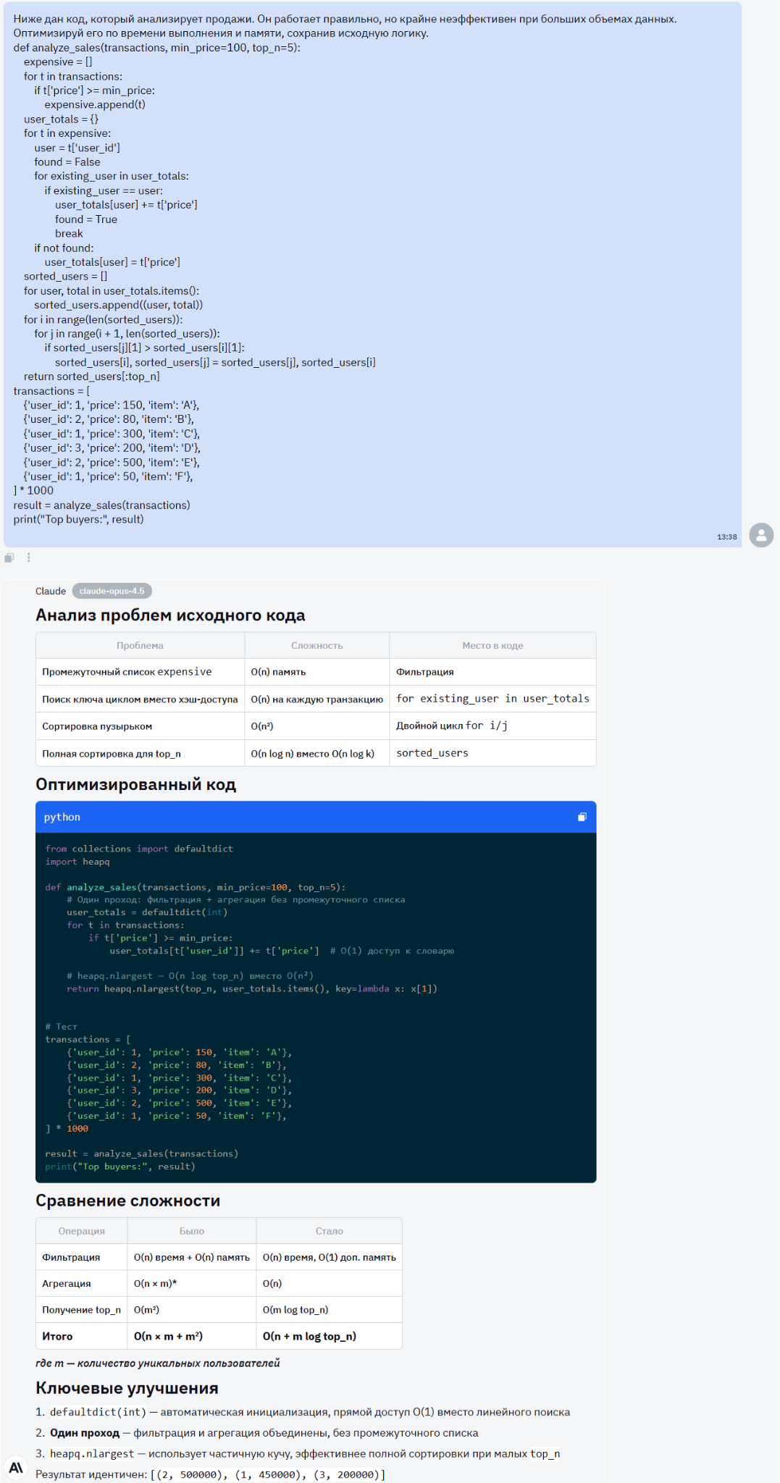Click the 'Стало' column header
The image size is (780, 1483).
click(329, 1231)
